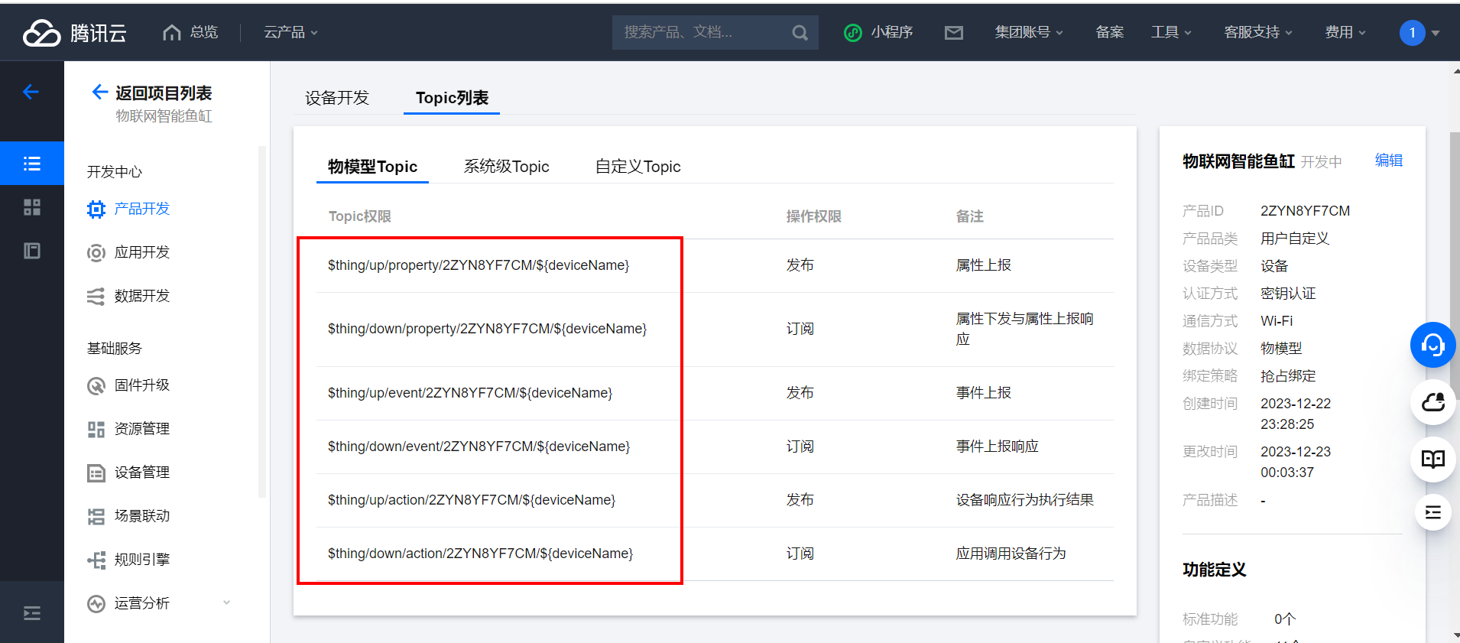Switch to the 系统级Topic tab

506,167
